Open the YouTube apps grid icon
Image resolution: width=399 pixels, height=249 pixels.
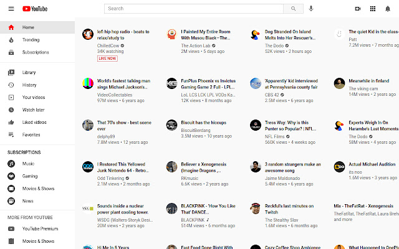pyautogui.click(x=373, y=9)
